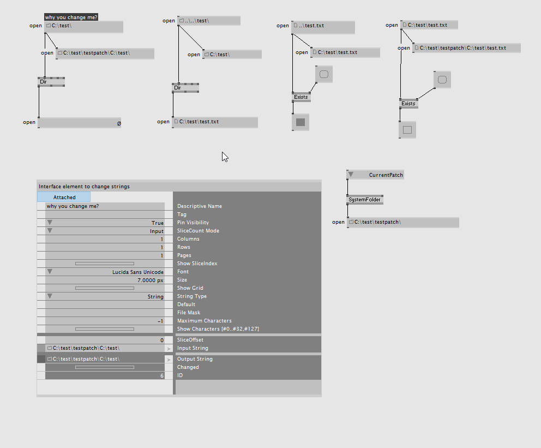This screenshot has height=448, width=541.
Task: Select the SystemFolder node
Action: coord(364,200)
